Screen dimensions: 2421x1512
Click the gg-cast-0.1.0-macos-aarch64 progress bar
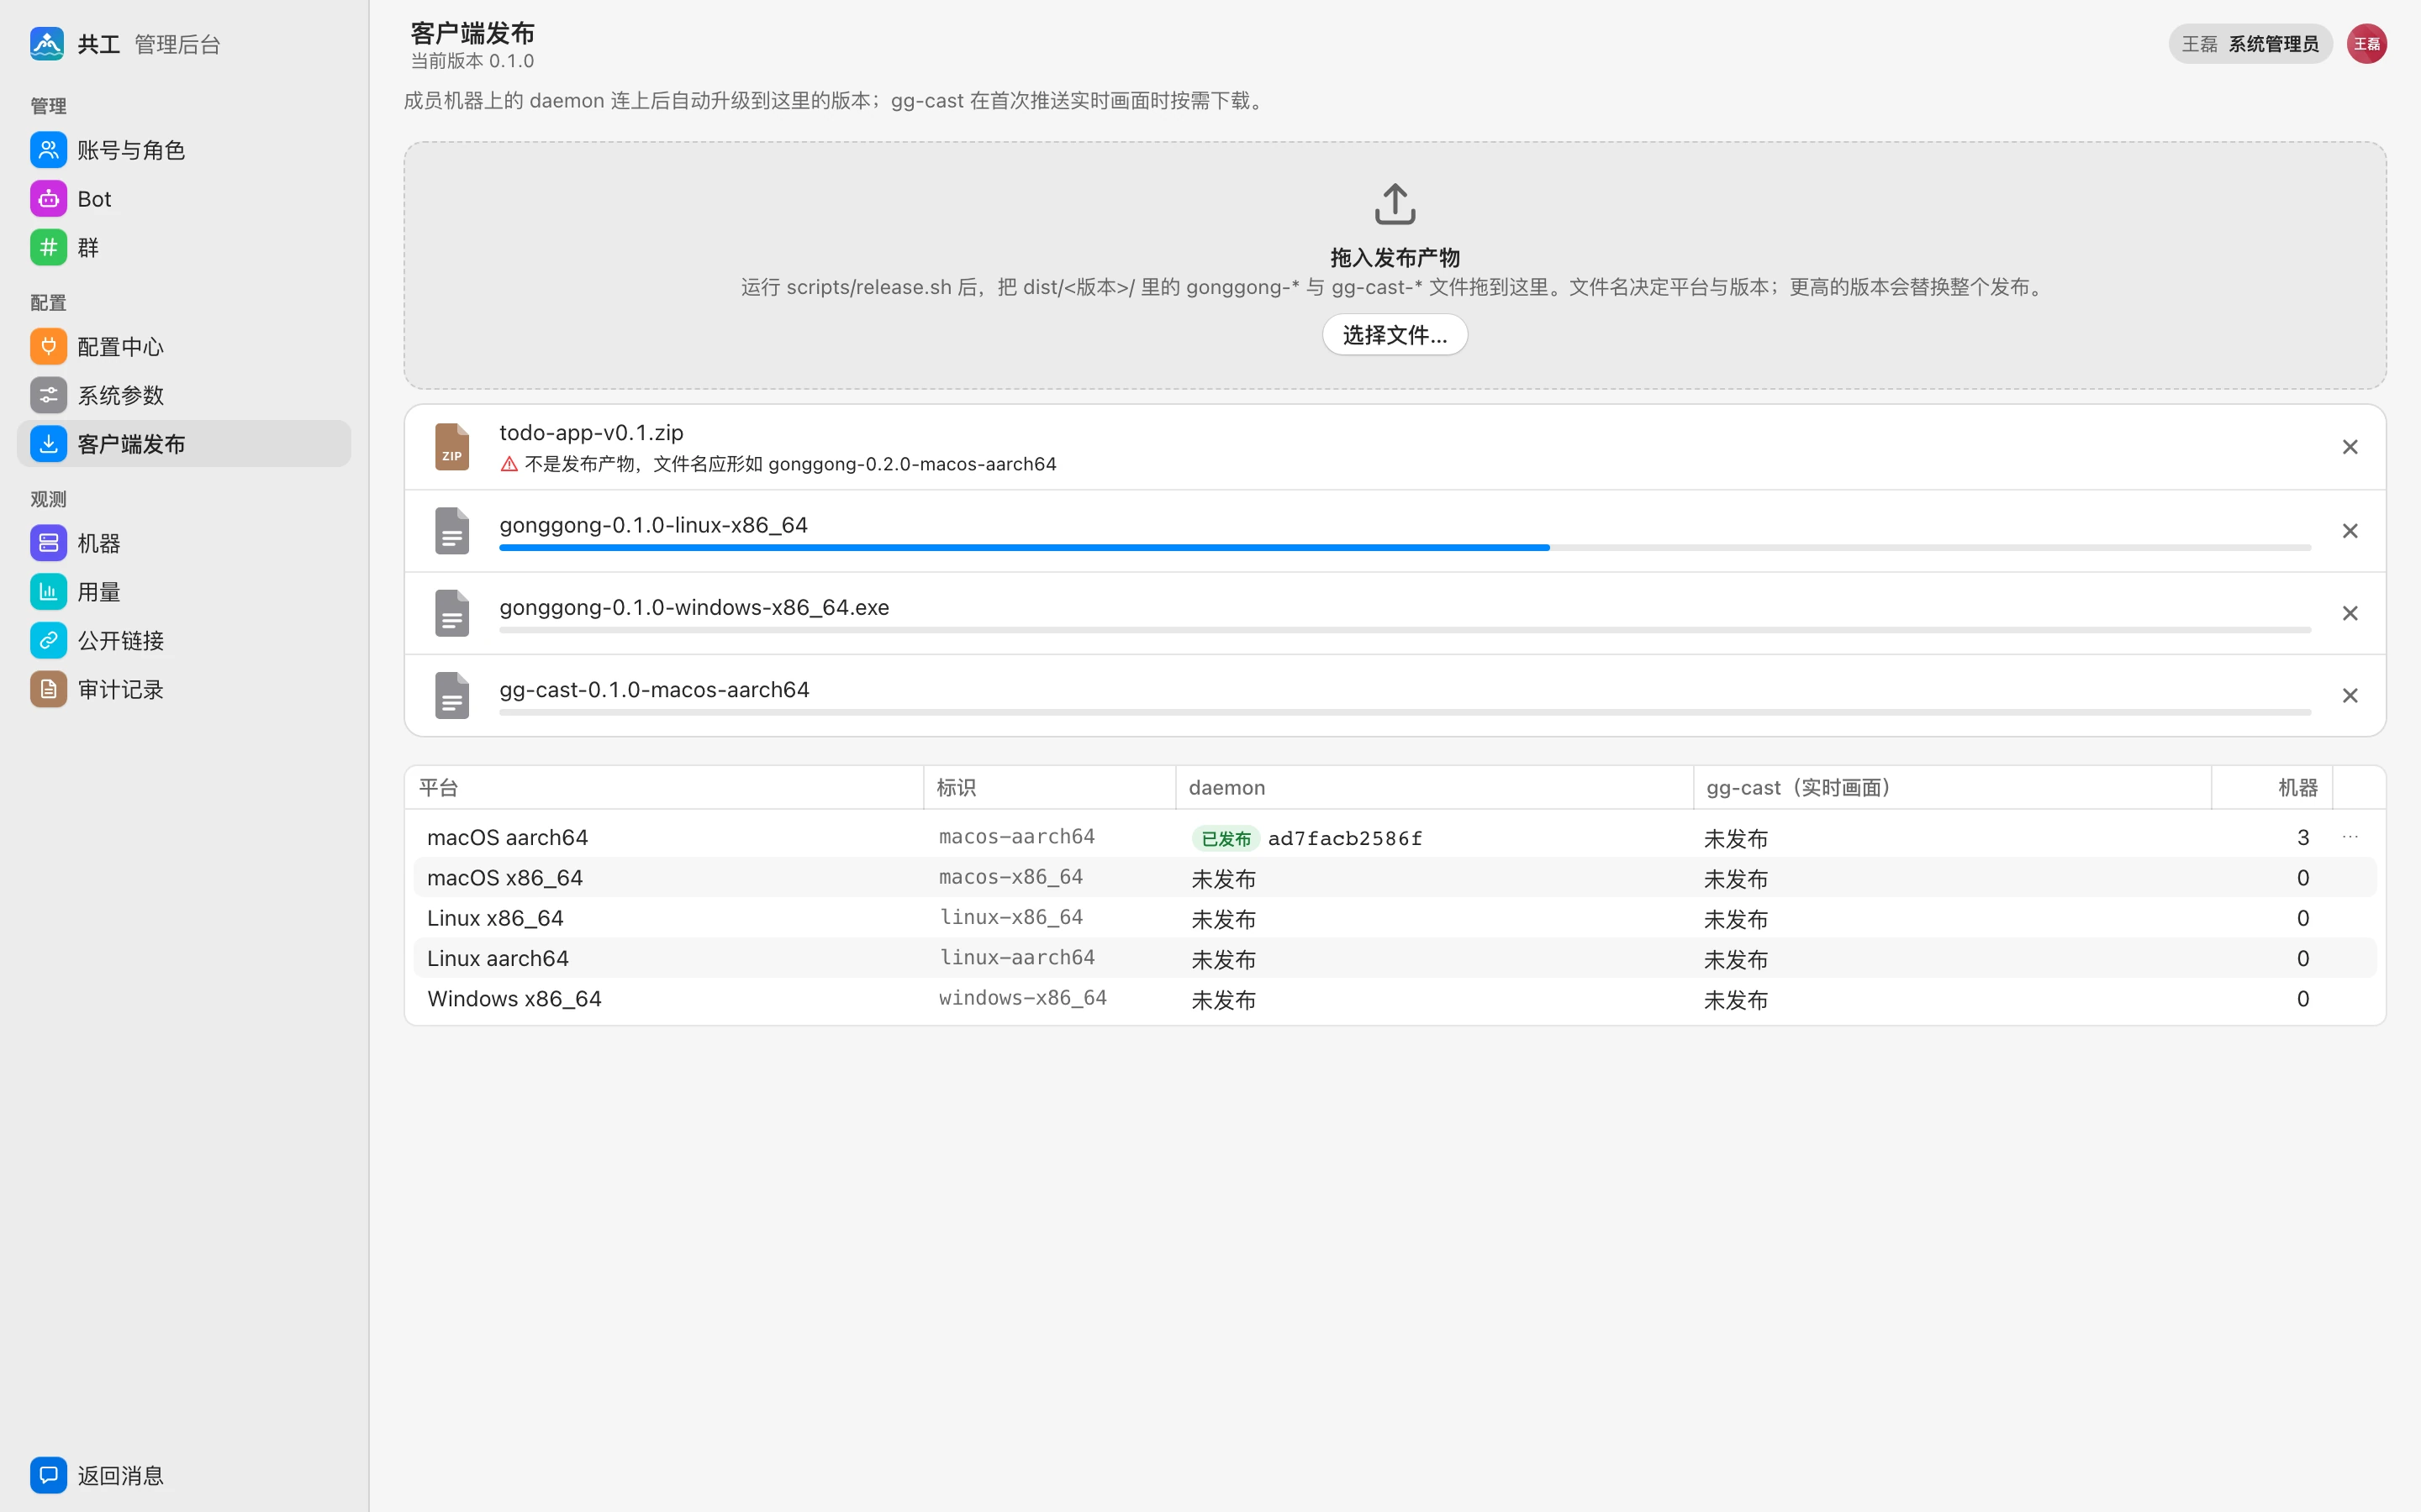click(1405, 712)
